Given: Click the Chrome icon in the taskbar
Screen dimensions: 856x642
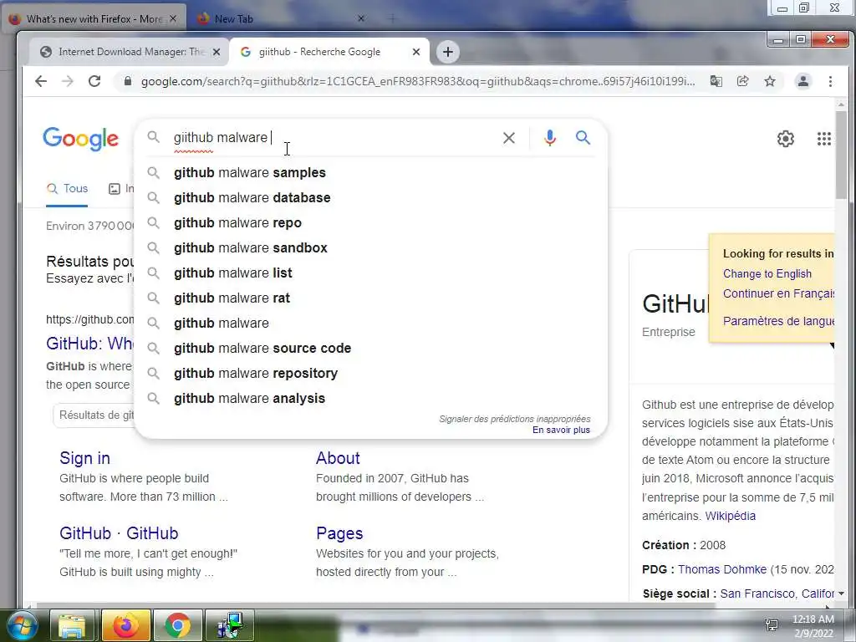Looking at the screenshot, I should [x=177, y=625].
